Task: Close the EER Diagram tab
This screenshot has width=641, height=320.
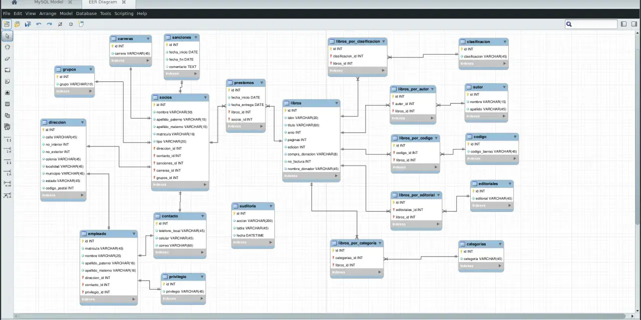Action: 124,2
